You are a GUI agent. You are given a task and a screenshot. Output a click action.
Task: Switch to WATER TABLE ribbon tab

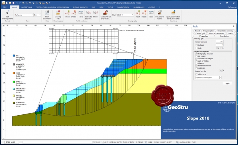27,7
